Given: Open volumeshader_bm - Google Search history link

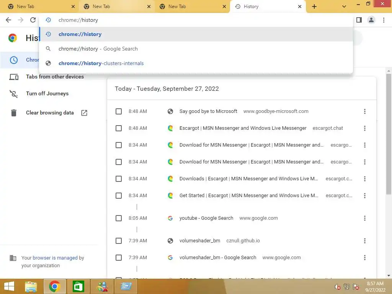Looking at the screenshot, I should (218, 258).
